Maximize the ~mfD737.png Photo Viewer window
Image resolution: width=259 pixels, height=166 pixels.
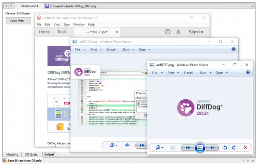235,65
